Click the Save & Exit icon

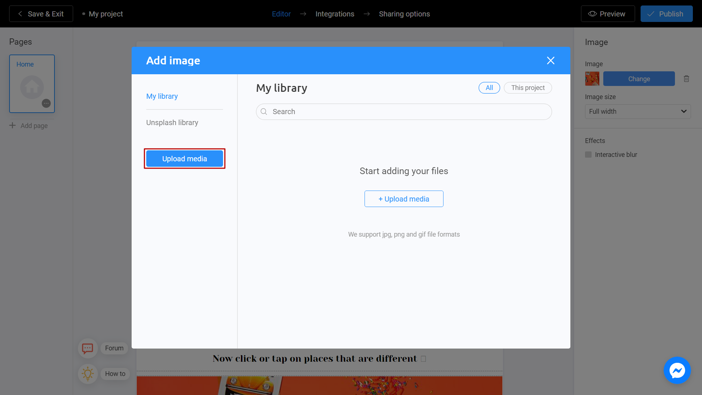[19, 14]
